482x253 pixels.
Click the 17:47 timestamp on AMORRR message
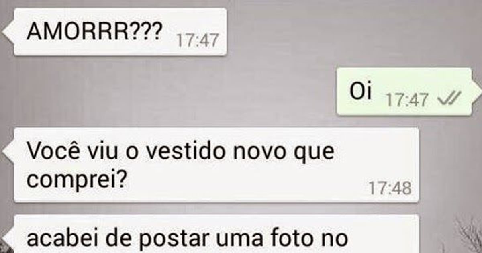197,41
